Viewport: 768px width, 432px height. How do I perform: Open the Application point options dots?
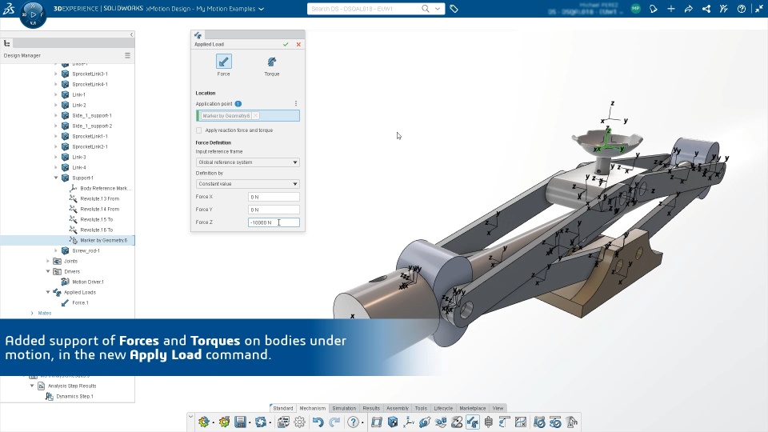[296, 103]
